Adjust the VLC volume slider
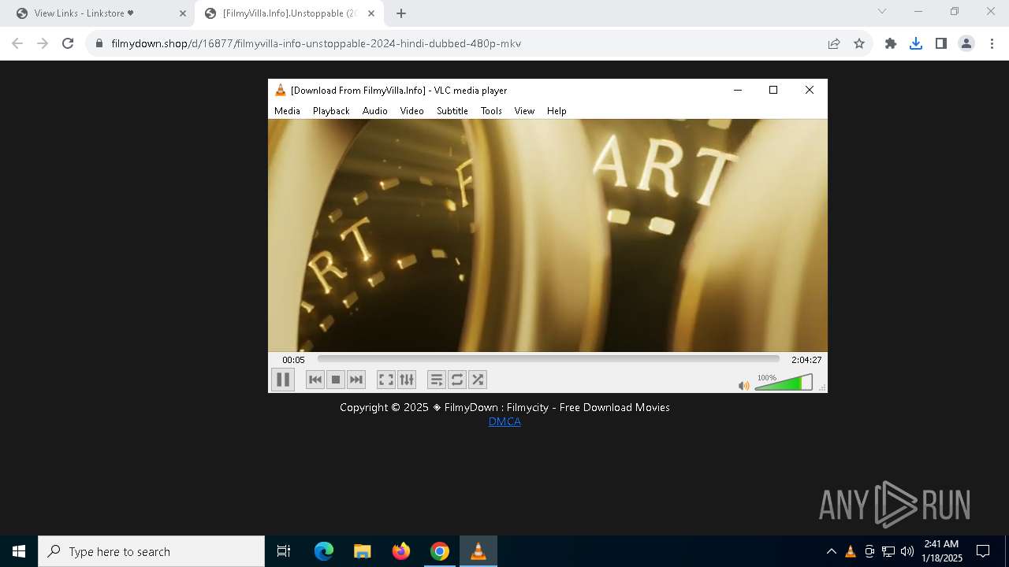Screen dimensions: 1009x567 tap(784, 383)
